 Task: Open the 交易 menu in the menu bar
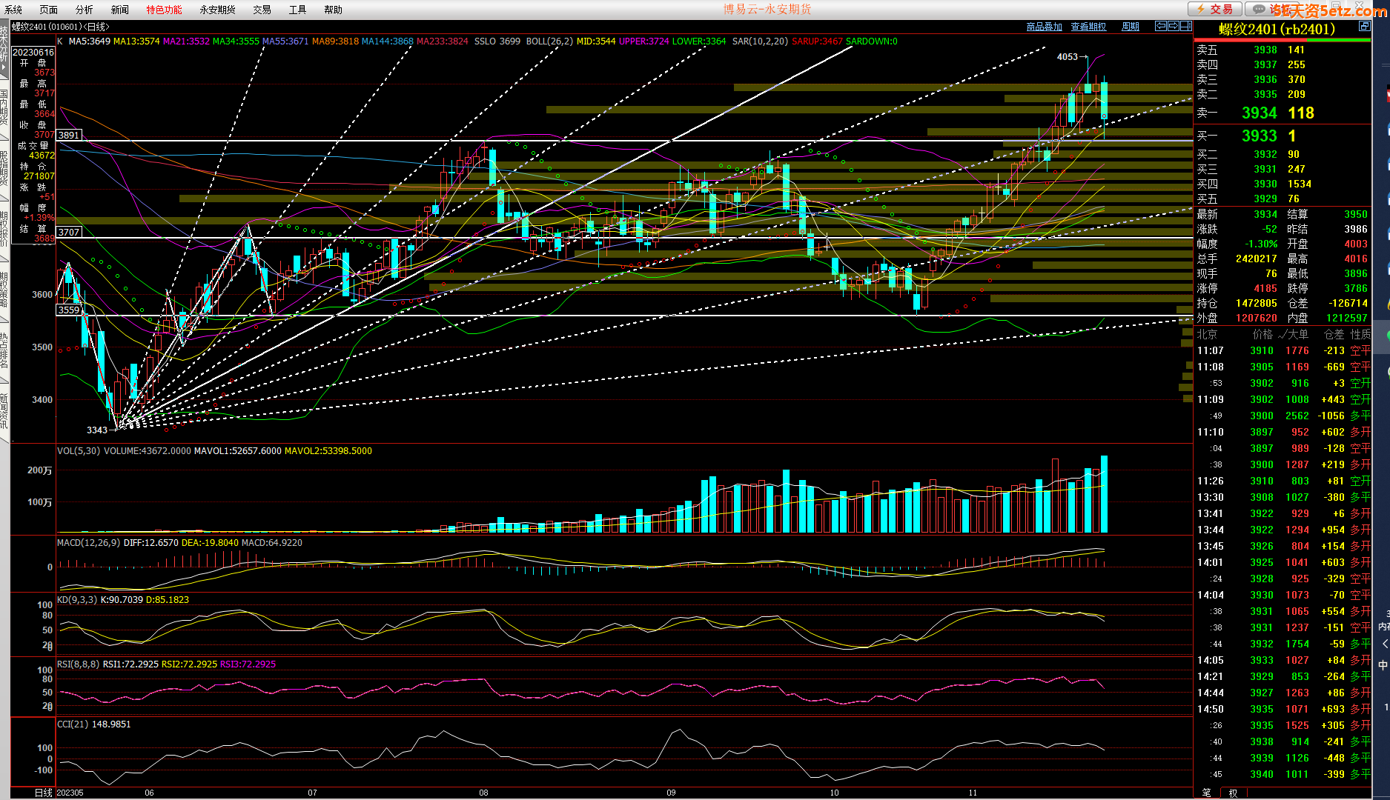point(262,10)
